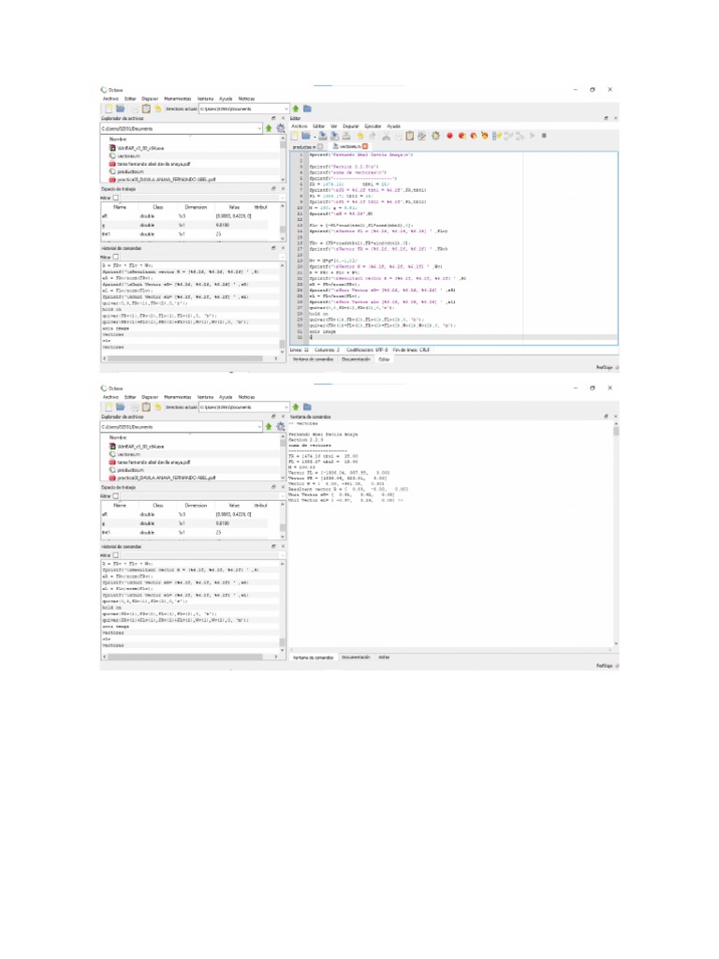Image resolution: width=719 pixels, height=959 pixels.
Task: Open the Depurar menu in the upper Octave menu bar
Action: pos(151,98)
